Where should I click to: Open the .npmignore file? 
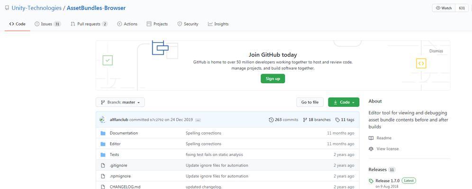(120, 176)
